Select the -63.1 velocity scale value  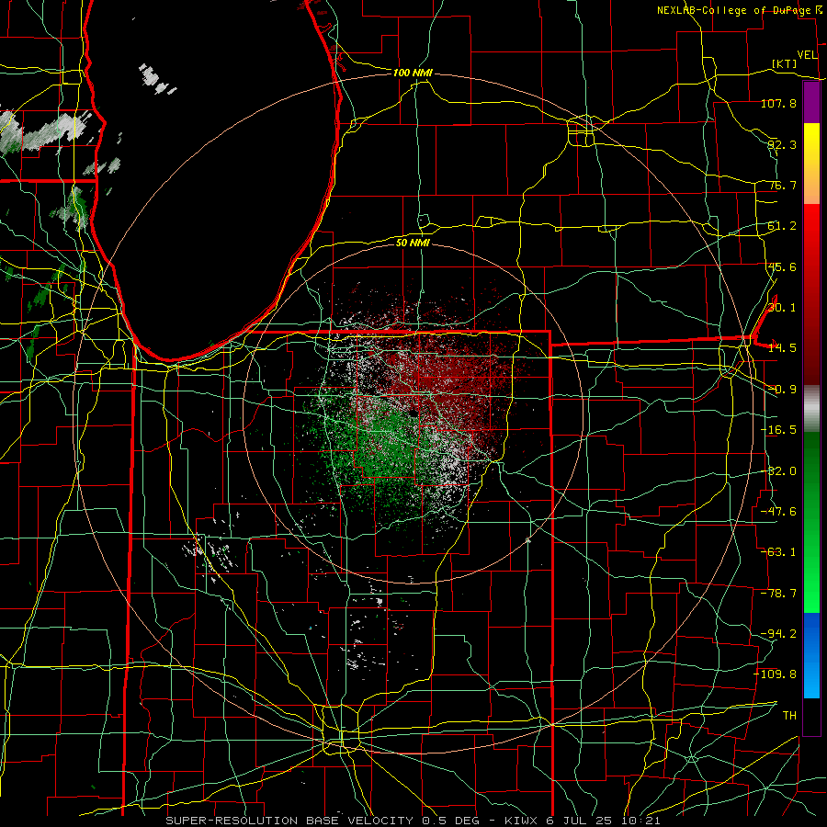(778, 552)
